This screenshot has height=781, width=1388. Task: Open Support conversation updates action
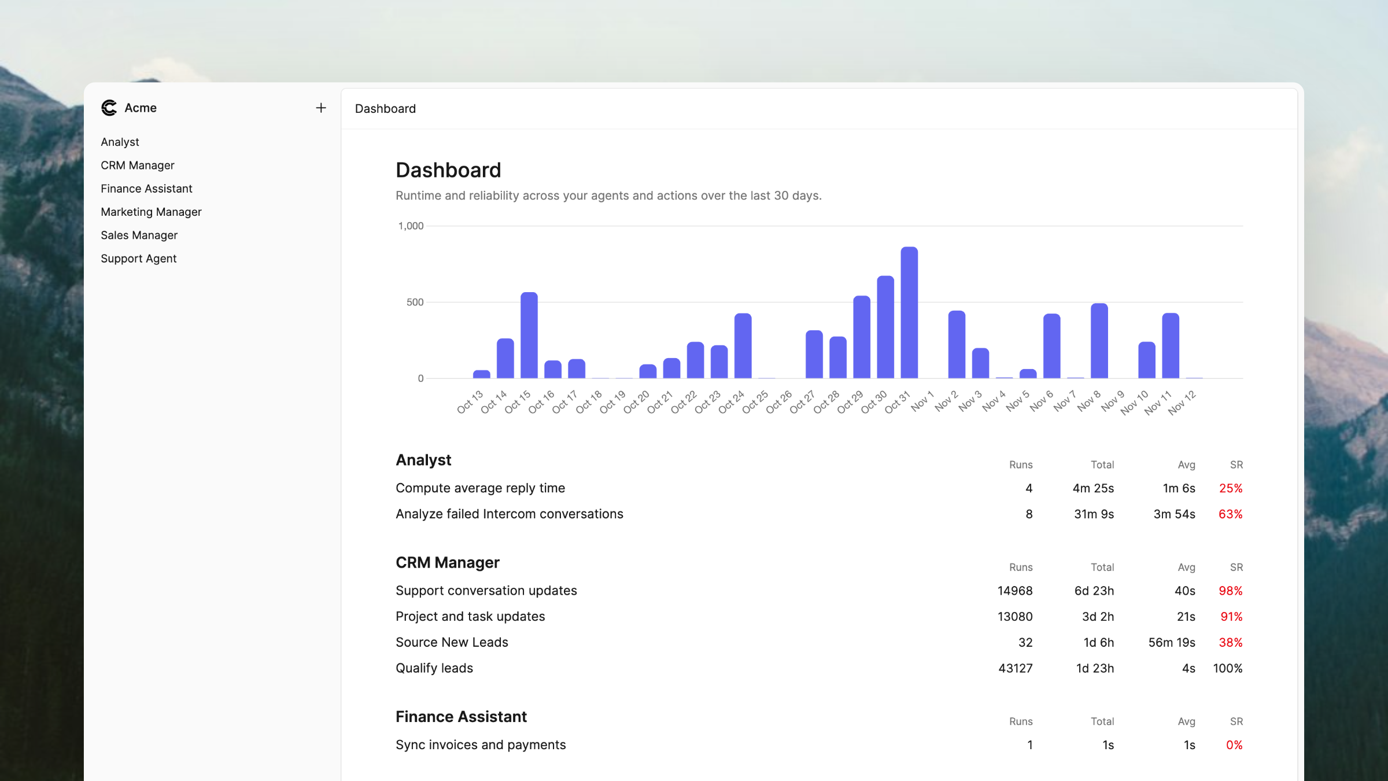[x=486, y=591]
